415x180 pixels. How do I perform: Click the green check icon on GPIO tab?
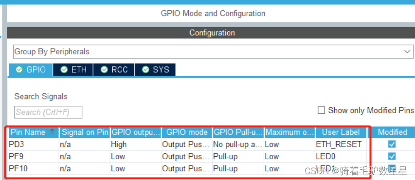point(19,70)
